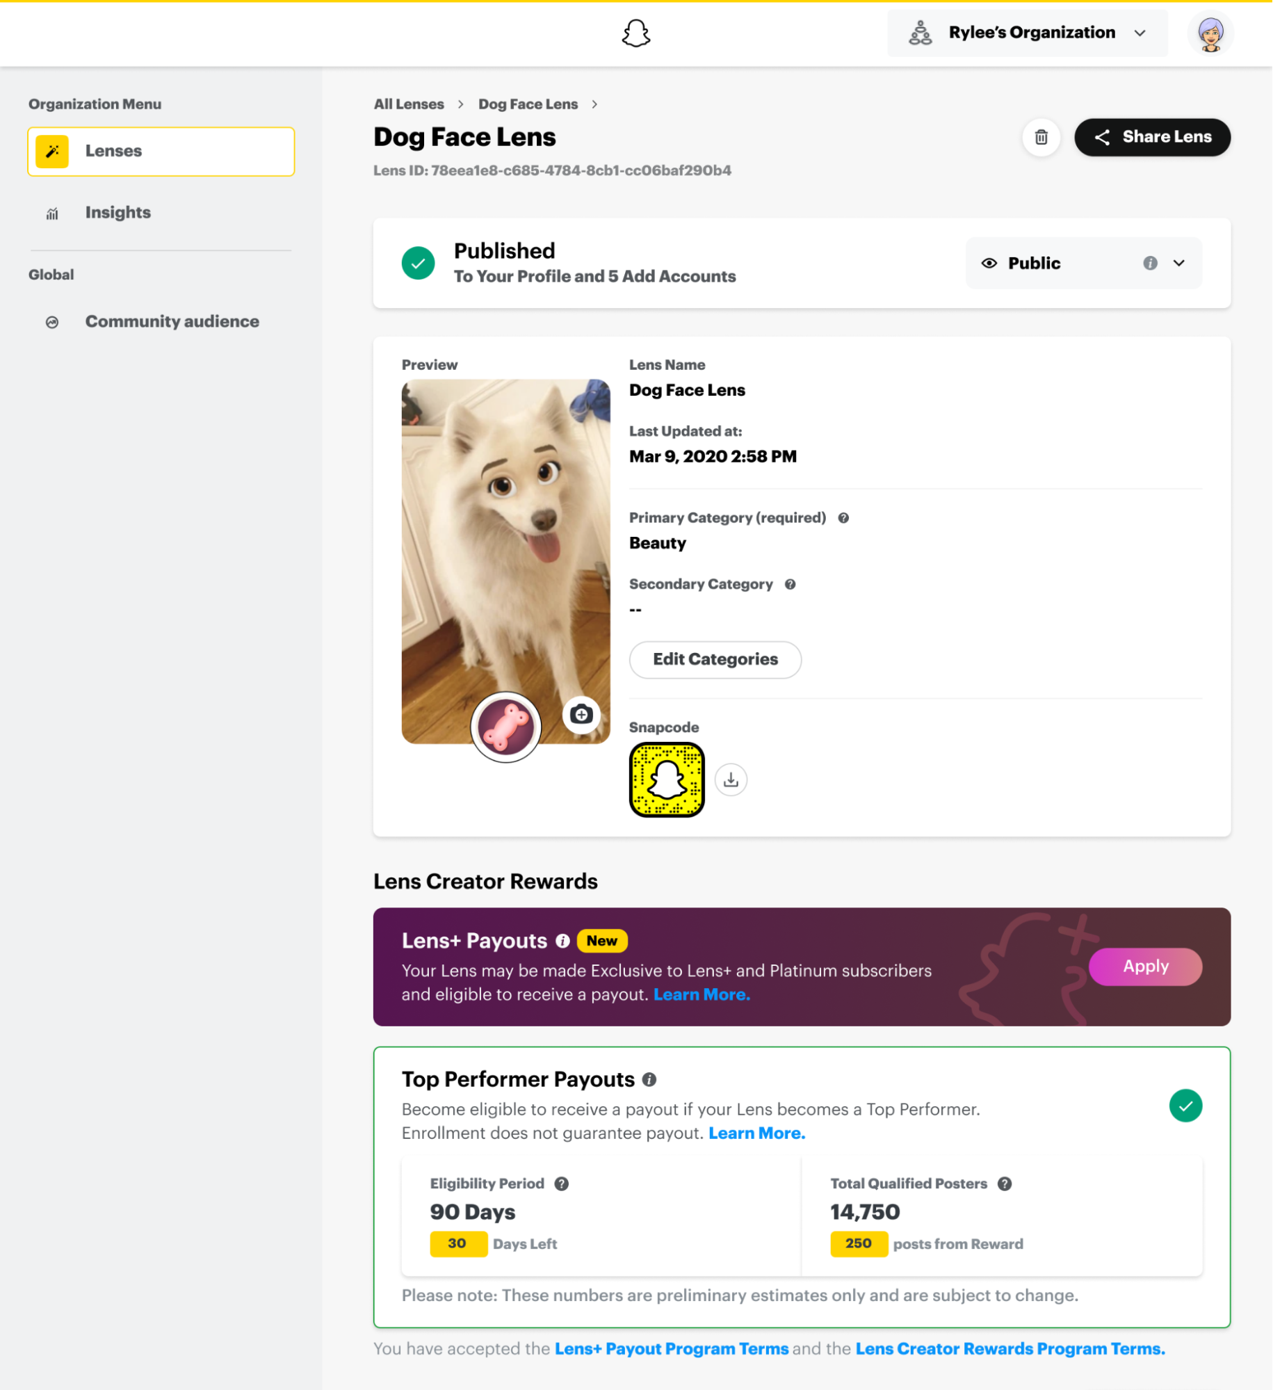Click the Snapchat ghost logo in header
Viewport: 1273px width, 1390px height.
(x=635, y=33)
